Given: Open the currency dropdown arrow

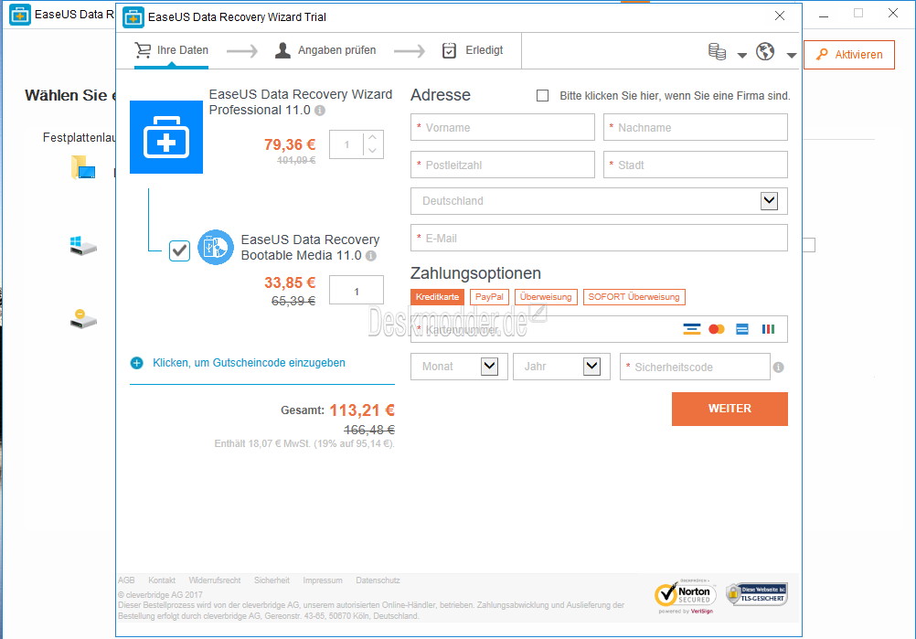Looking at the screenshot, I should (742, 56).
